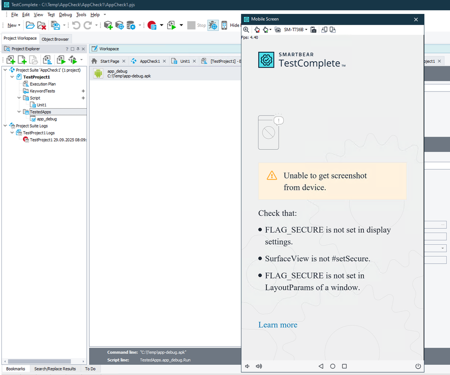The height and width of the screenshot is (375, 450).
Task: Click the Save all disk icon
Action: tap(55, 25)
